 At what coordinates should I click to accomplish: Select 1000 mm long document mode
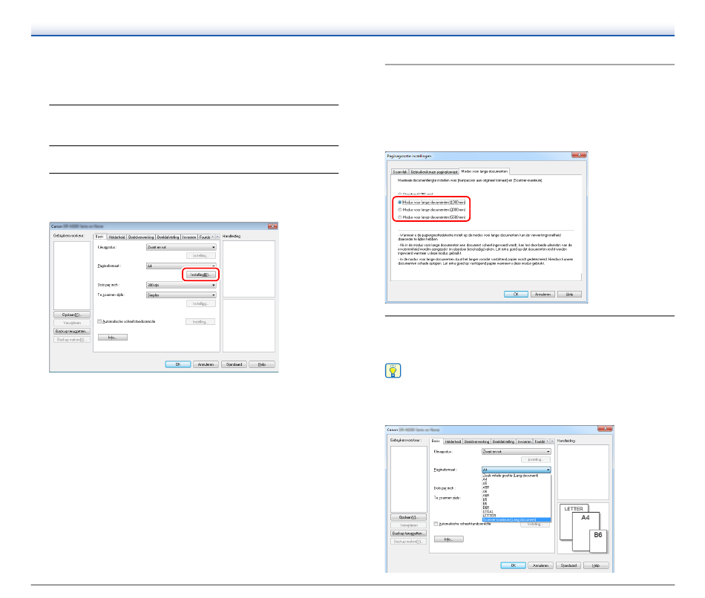pyautogui.click(x=400, y=202)
